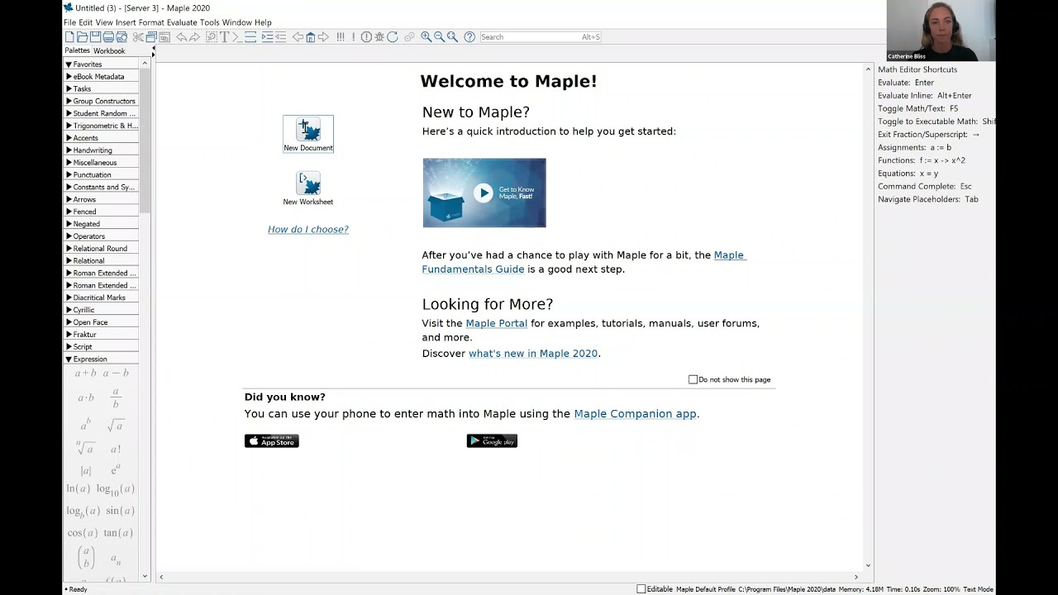Click the document horizontal scrollbar right arrow

click(856, 577)
